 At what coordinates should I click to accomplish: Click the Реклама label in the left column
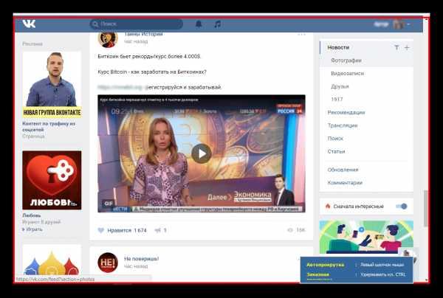(x=32, y=44)
